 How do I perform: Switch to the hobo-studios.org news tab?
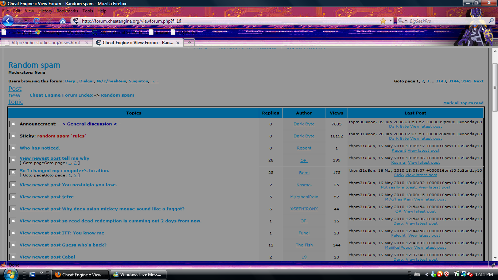(46, 43)
